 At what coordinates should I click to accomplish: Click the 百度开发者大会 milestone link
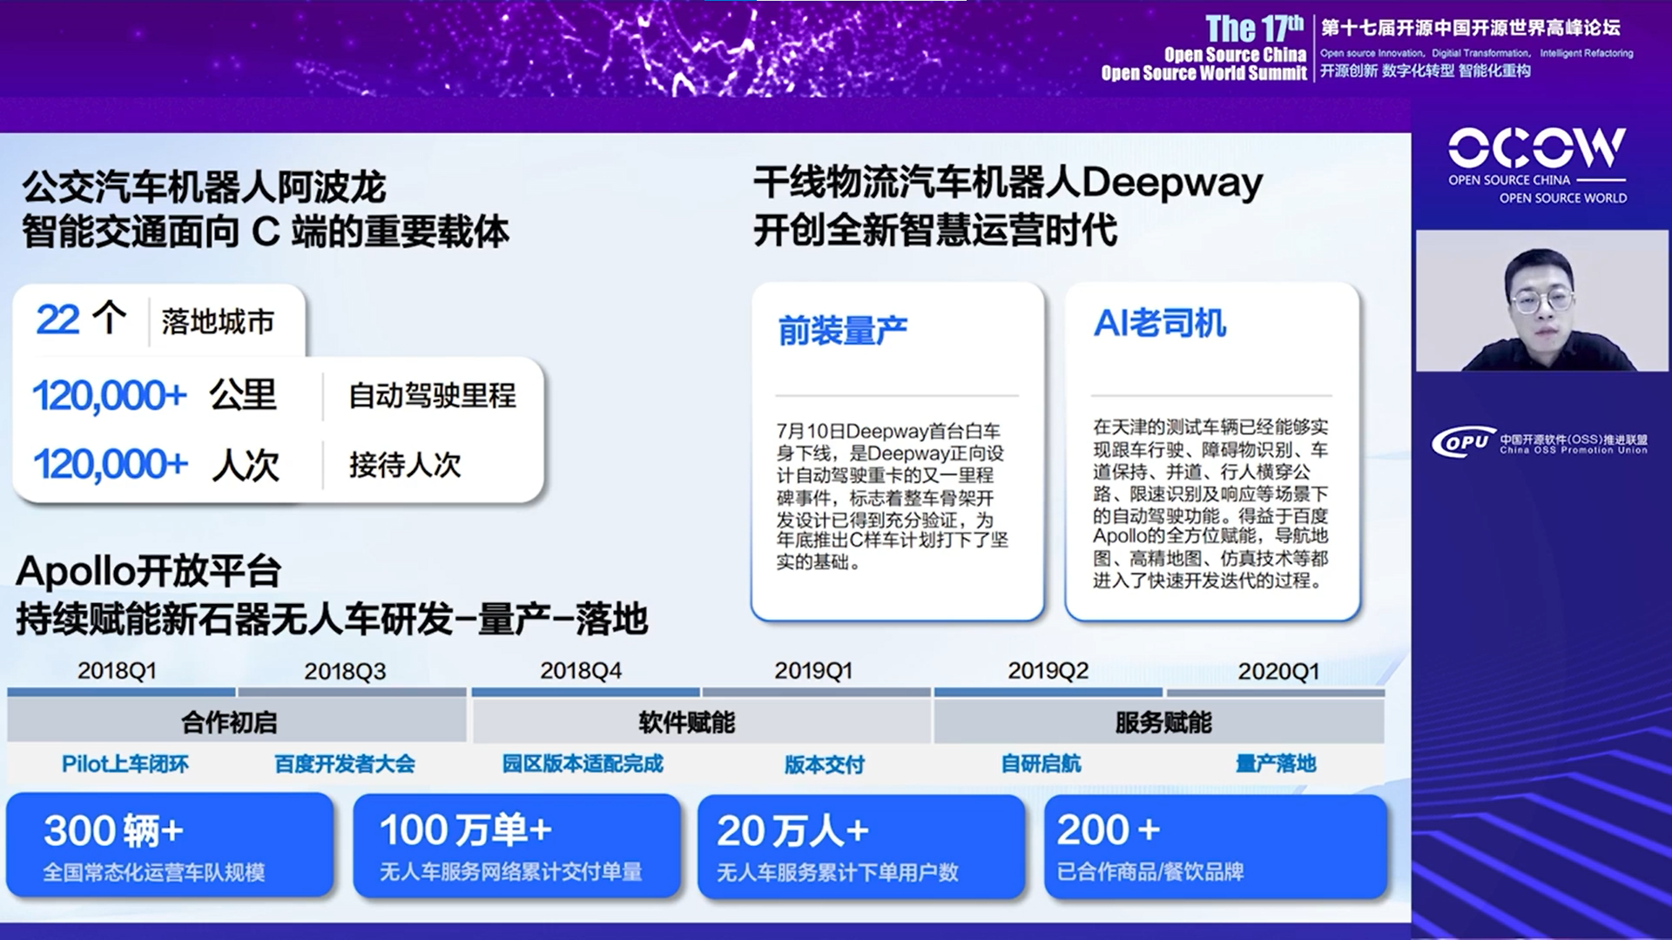(345, 764)
